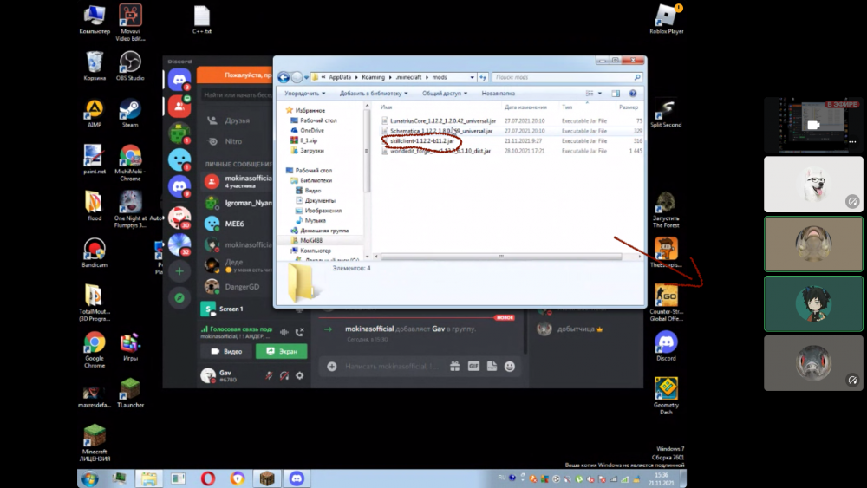
Task: Open Geometry Dash desktop icon
Action: coord(666,396)
